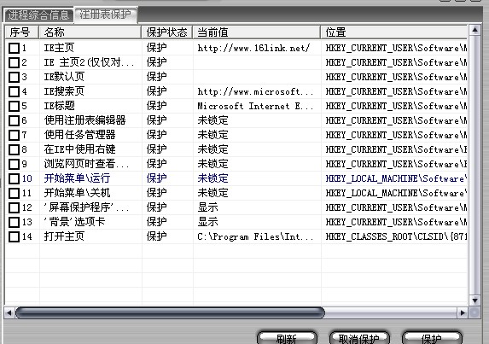
Task: Select the row name 开始菜单\运行
Action: [x=77, y=178]
